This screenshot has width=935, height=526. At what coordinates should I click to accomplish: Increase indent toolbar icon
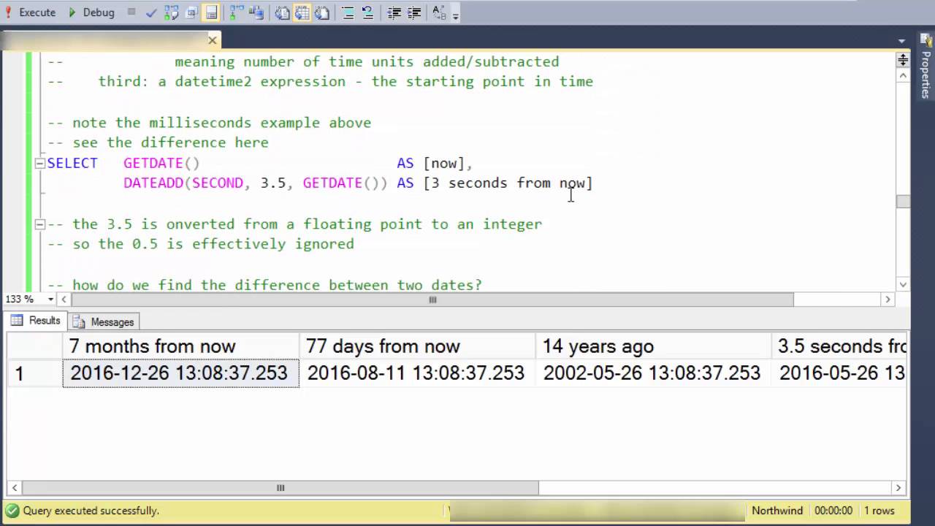(x=414, y=12)
